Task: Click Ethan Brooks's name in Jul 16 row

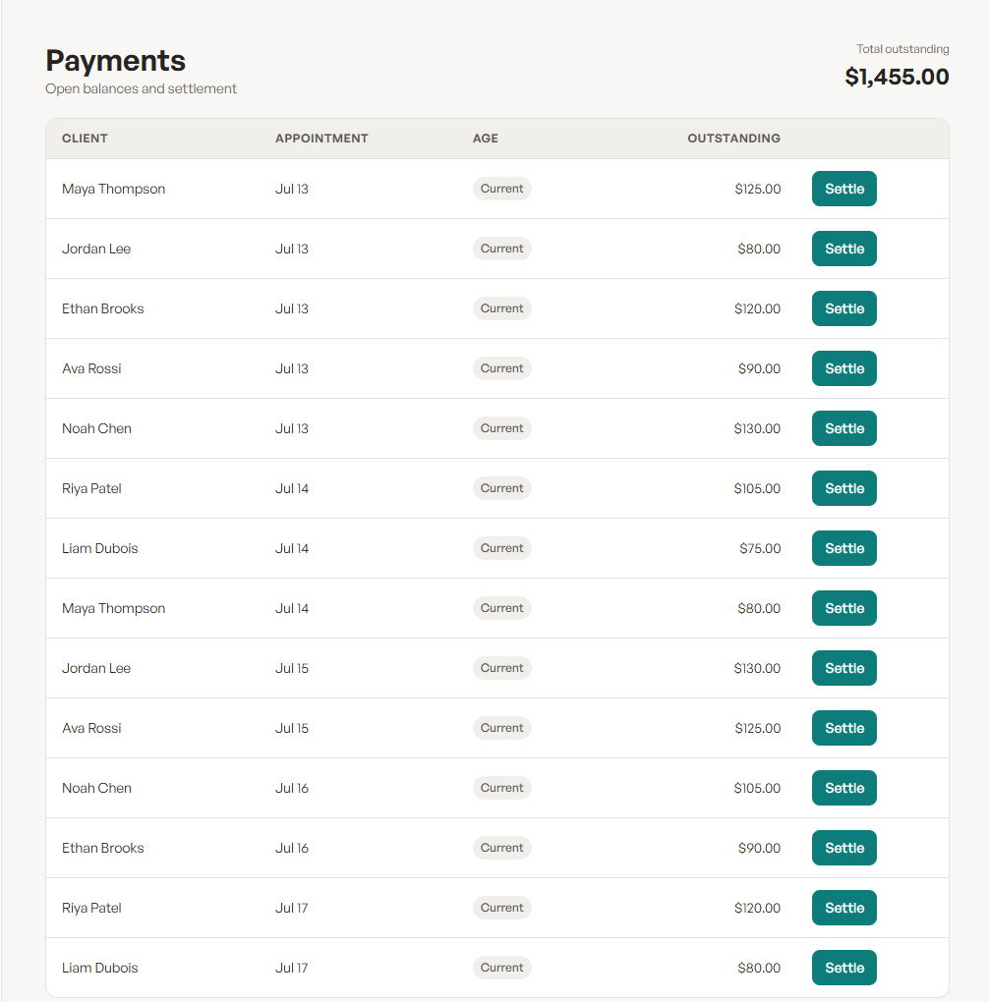Action: 102,848
